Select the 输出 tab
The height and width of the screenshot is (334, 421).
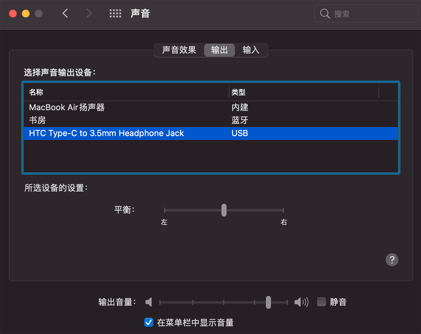[x=219, y=50]
